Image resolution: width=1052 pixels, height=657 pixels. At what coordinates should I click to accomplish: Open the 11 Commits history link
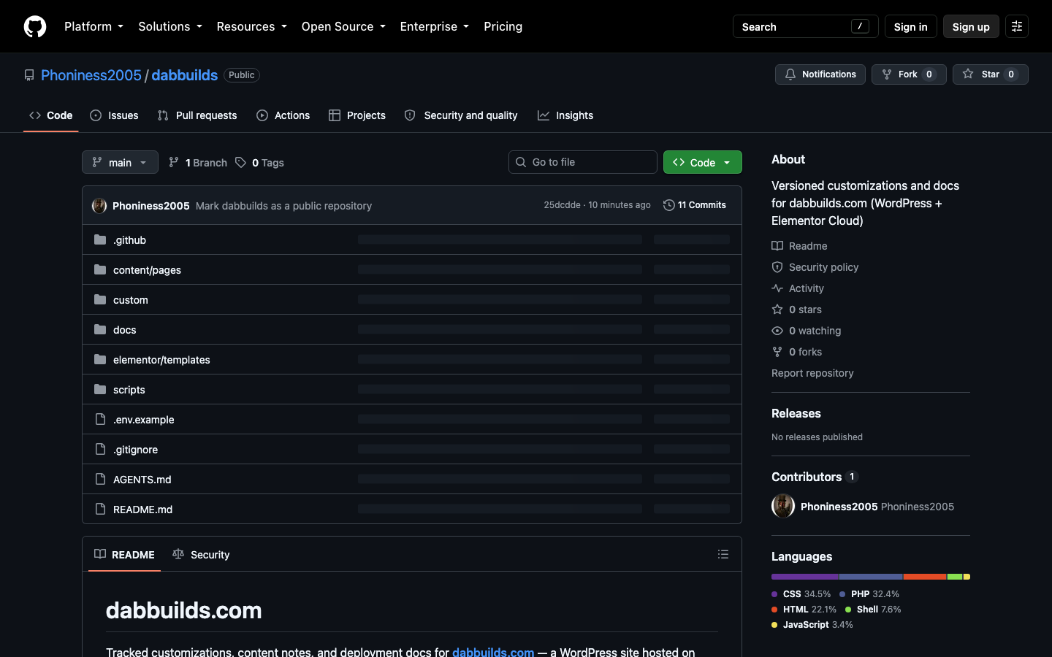(x=695, y=205)
